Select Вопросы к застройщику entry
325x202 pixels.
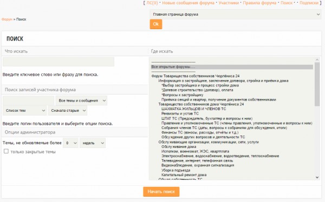coord(182,95)
